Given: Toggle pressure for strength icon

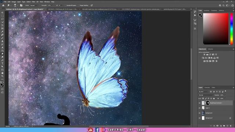Looking at the screenshot, I should tap(91, 5).
